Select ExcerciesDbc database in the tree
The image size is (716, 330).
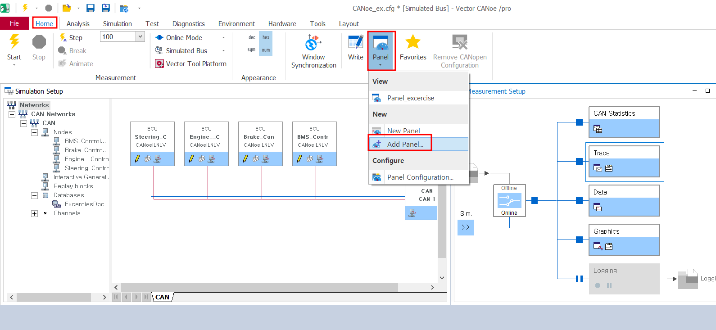[84, 204]
